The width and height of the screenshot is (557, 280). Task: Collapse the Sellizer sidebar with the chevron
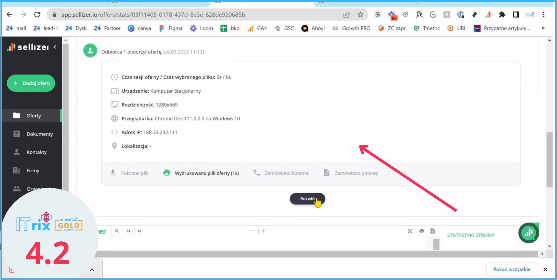tap(55, 47)
